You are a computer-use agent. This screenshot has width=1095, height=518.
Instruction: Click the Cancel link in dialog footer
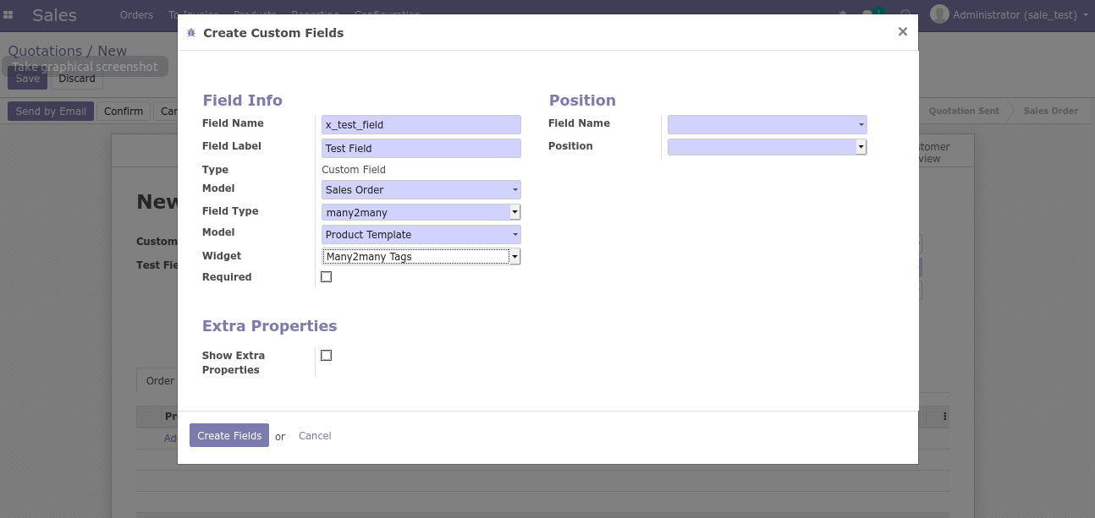tap(315, 436)
